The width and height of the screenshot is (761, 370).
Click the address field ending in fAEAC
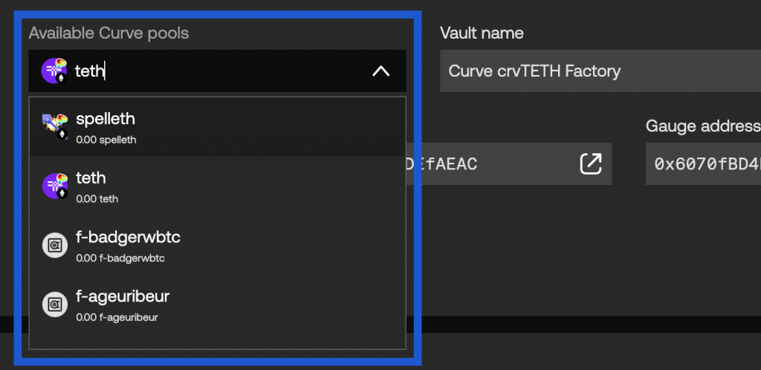510,164
